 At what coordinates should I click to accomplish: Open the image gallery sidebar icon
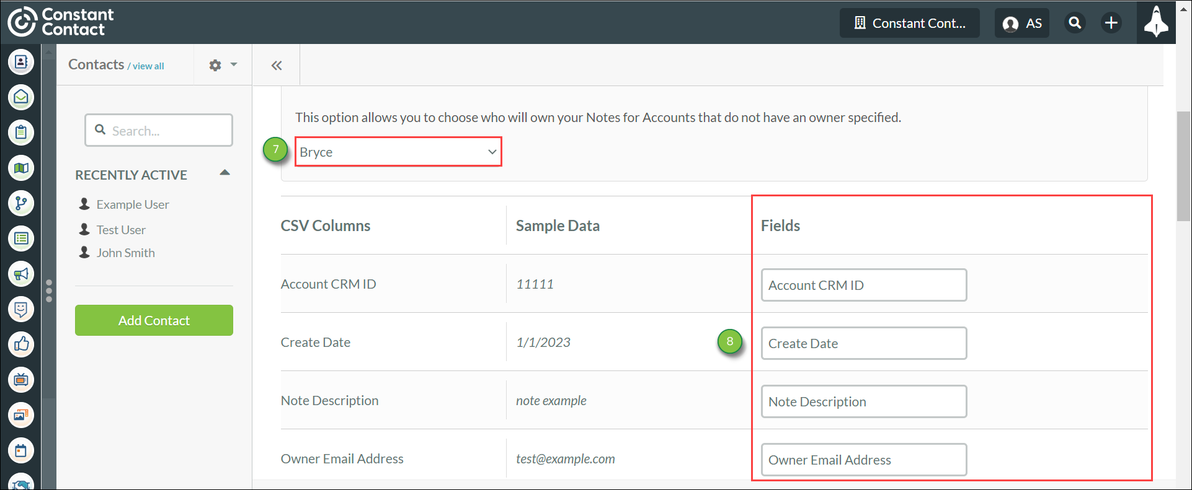[x=21, y=415]
